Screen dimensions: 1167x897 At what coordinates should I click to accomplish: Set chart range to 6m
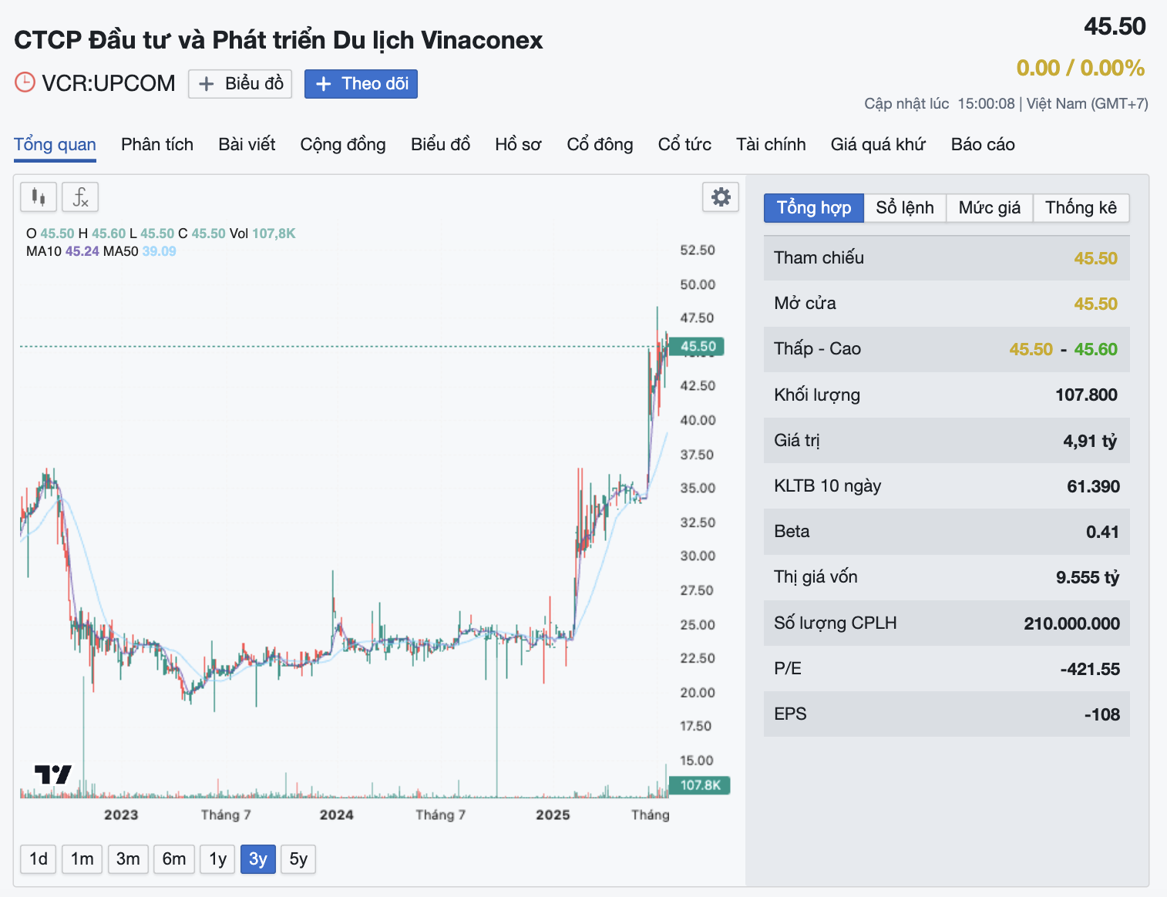click(174, 859)
